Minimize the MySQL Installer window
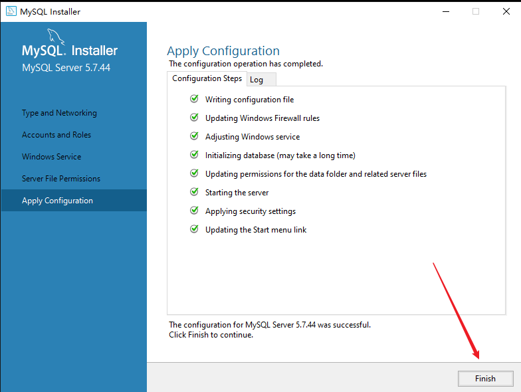Viewport: 521px width, 392px height. [446, 12]
